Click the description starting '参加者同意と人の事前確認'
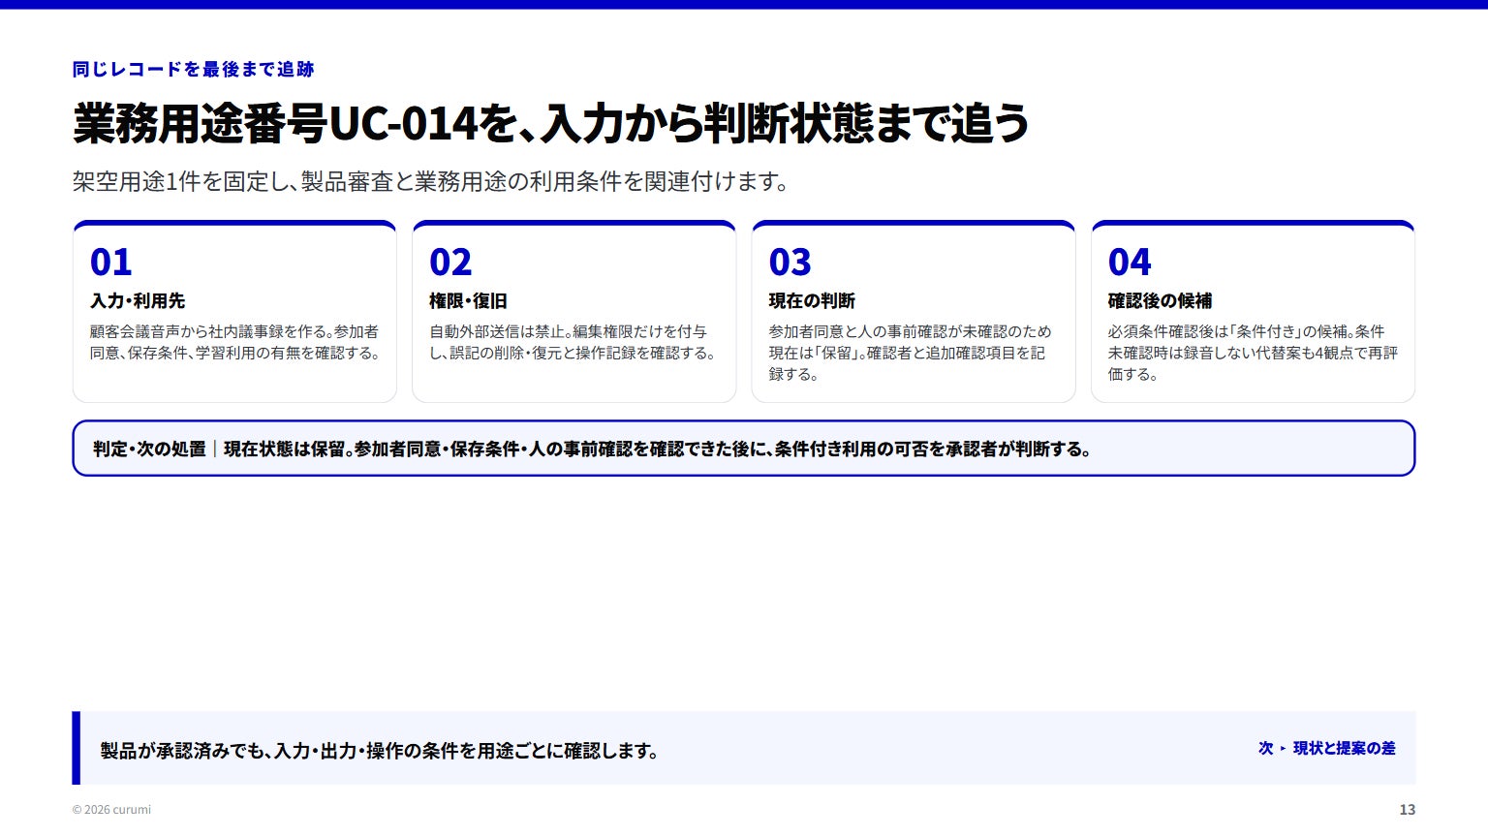The width and height of the screenshot is (1488, 837). (911, 353)
